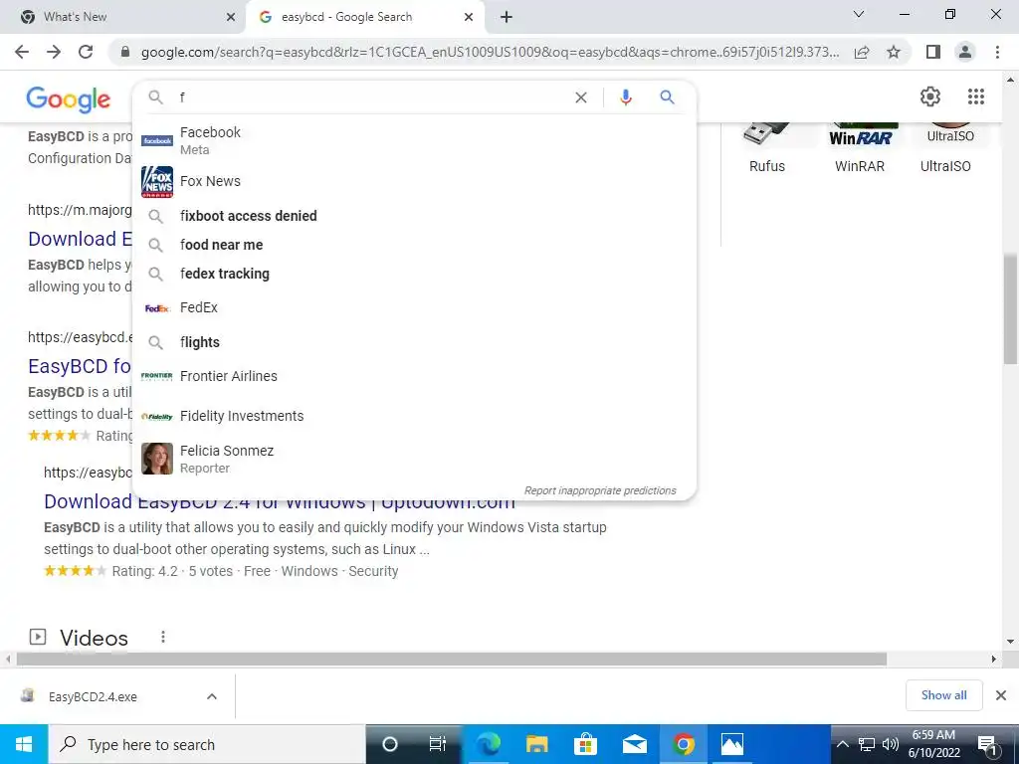
Task: Open a new browser tab
Action: [507, 17]
